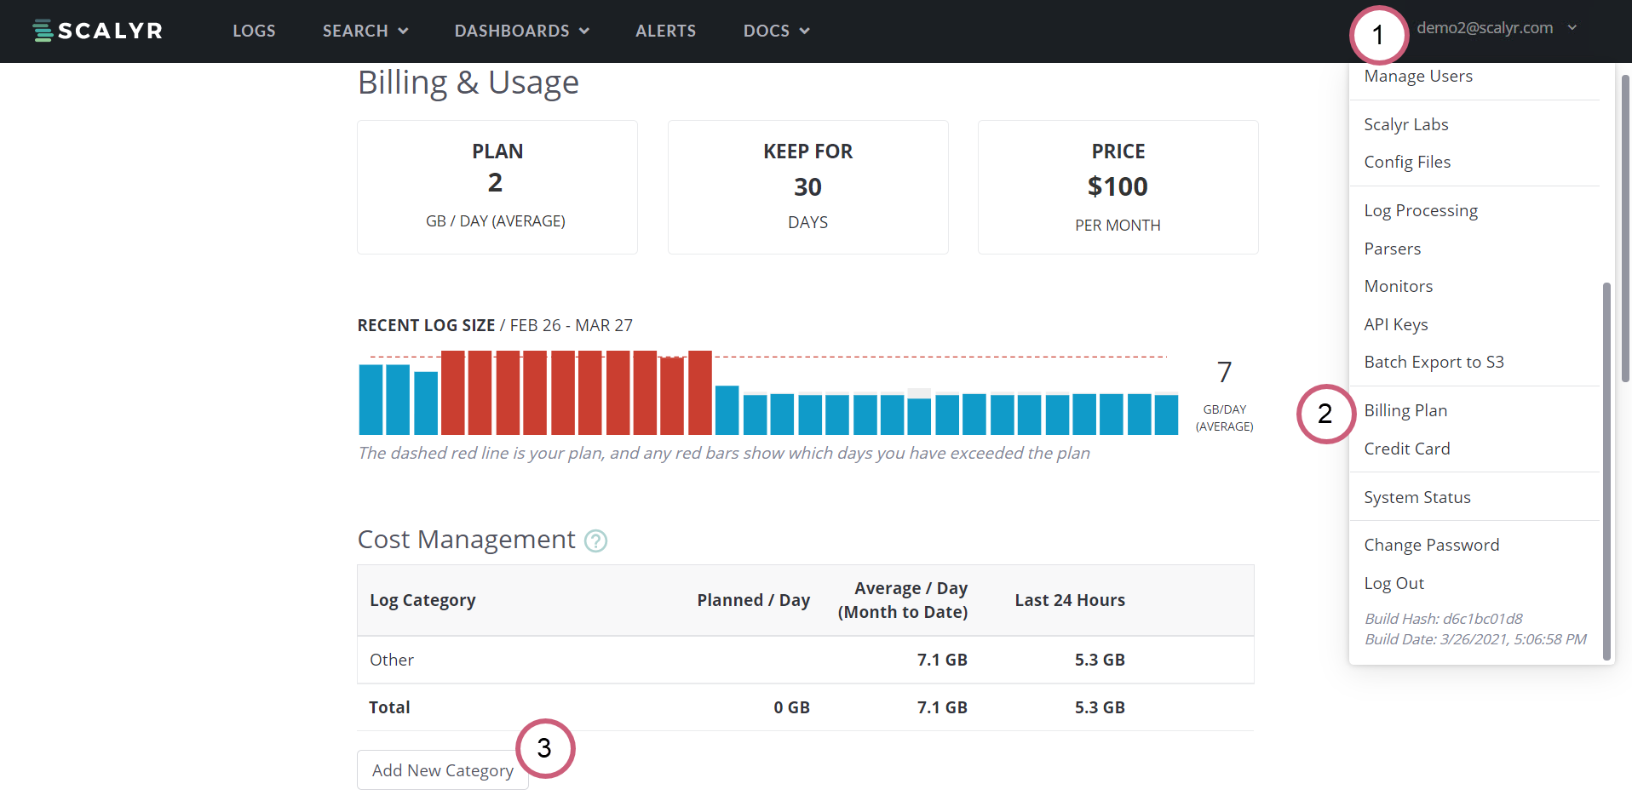Image resolution: width=1632 pixels, height=795 pixels.
Task: Open Monitors settings
Action: point(1398,286)
